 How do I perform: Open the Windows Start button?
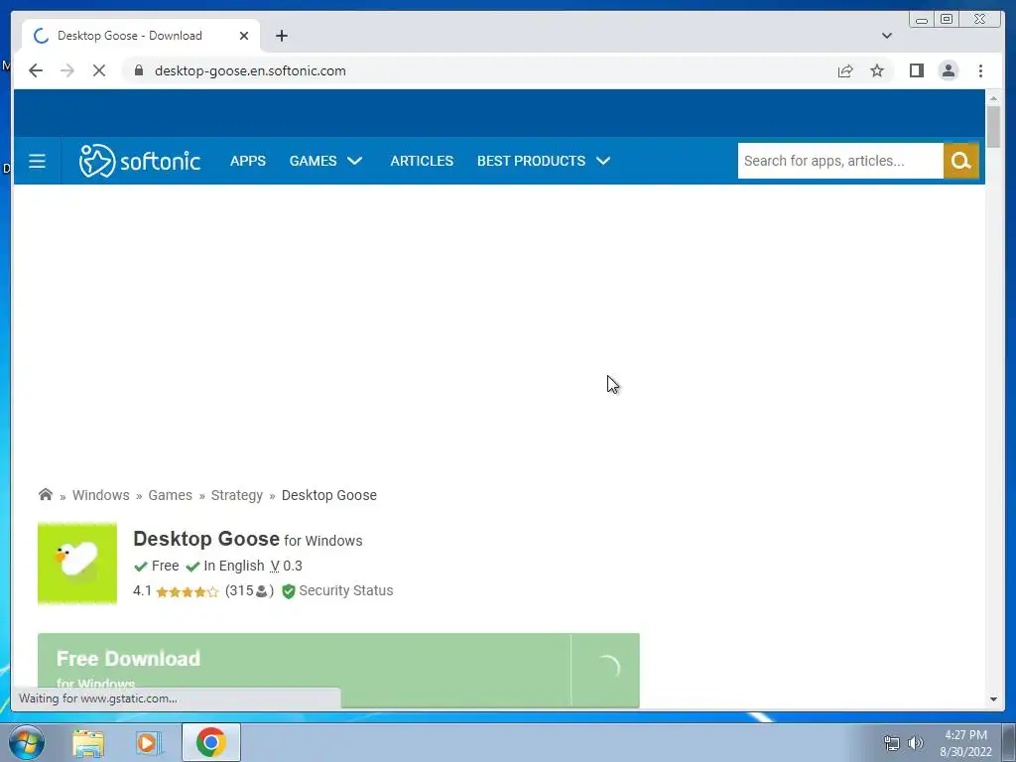(26, 742)
